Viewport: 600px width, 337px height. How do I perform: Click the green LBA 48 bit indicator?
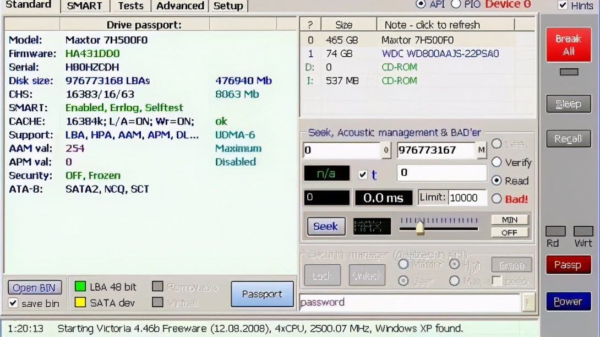(x=80, y=286)
